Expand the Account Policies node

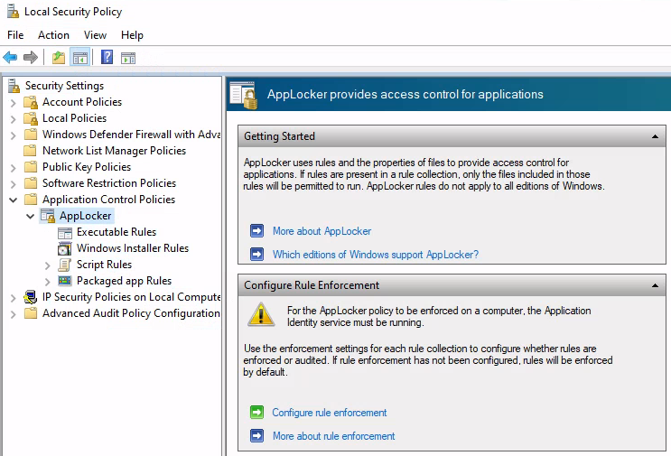pyautogui.click(x=14, y=102)
